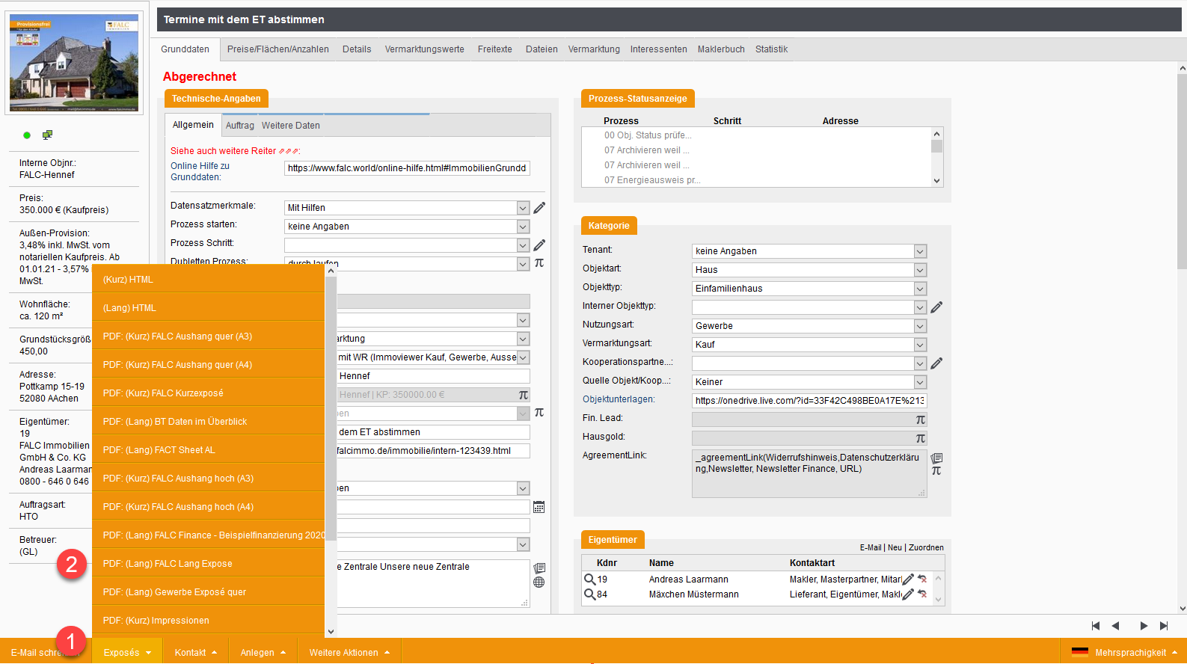Click the Zuordnen link in Eigentümer
Viewport: 1187px width, 664px height.
[x=926, y=548]
